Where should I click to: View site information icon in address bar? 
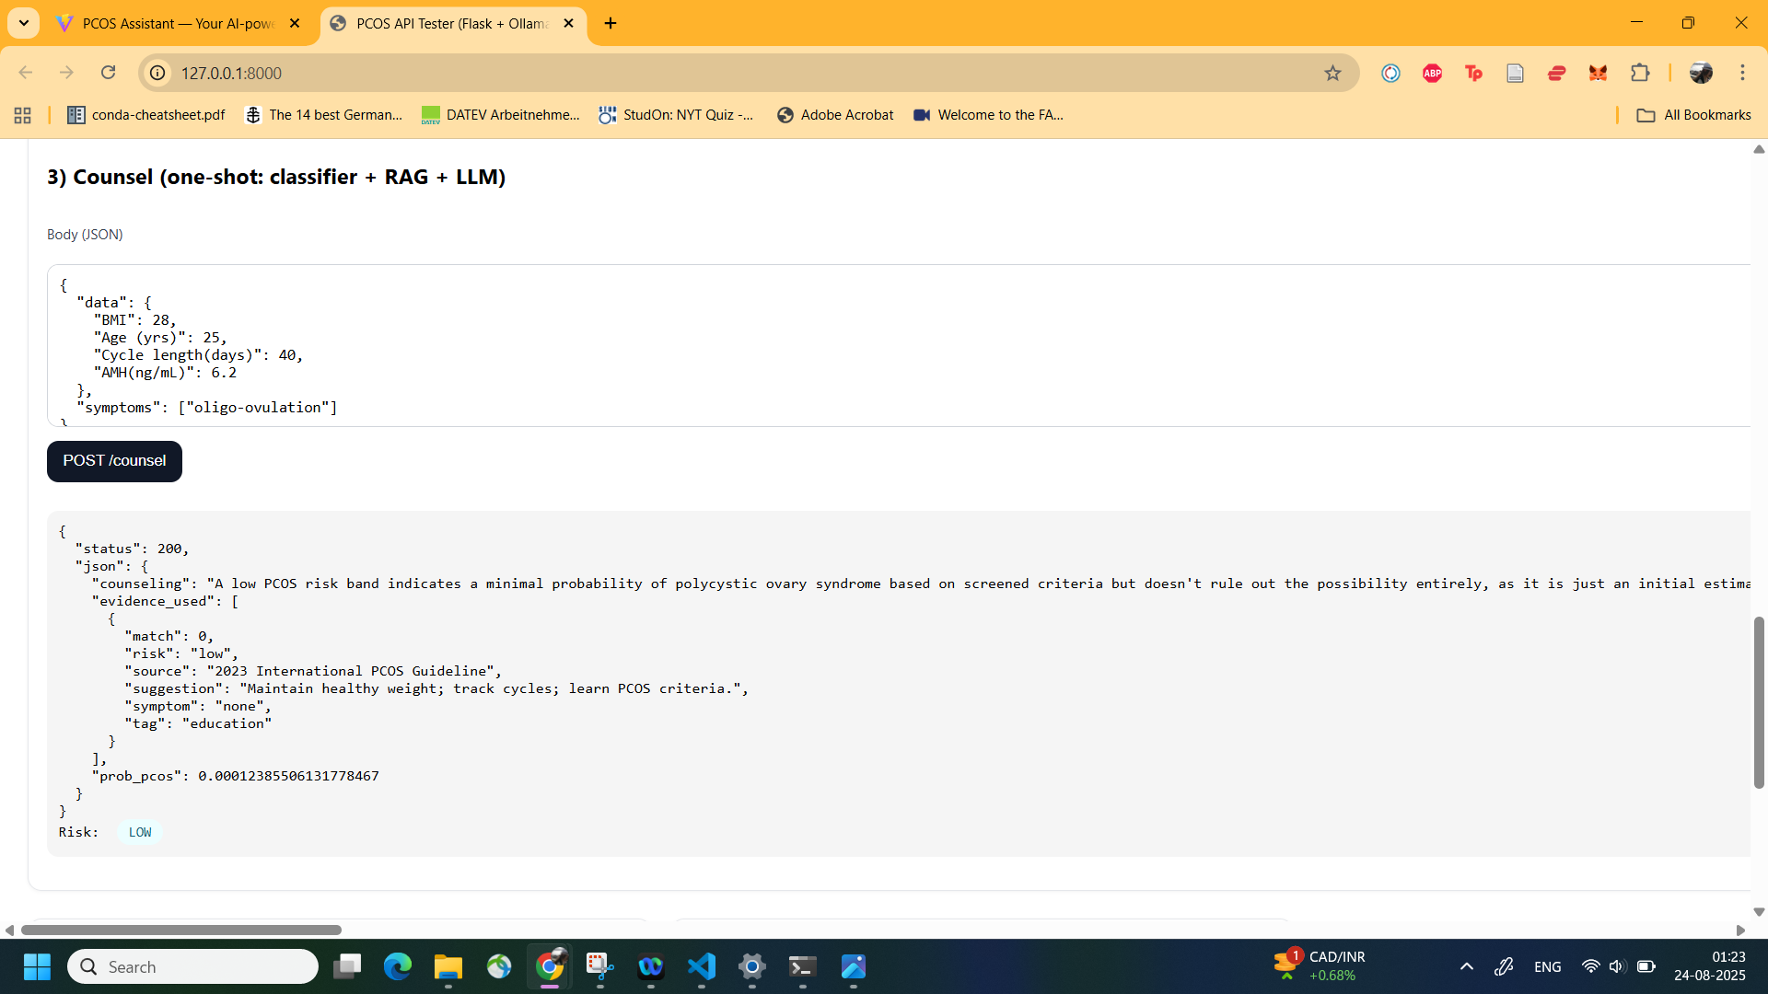click(158, 73)
